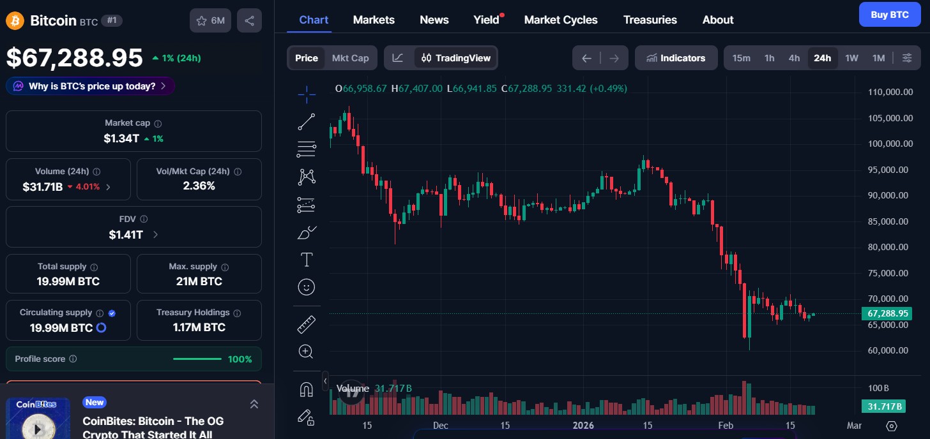Activate the zoom-in magnifier tool
Viewport: 930px width, 439px height.
307,351
